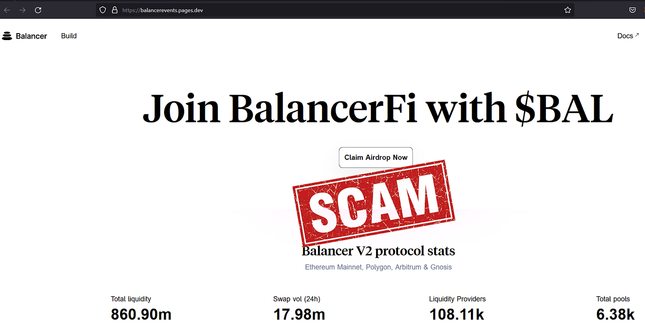This screenshot has height=334, width=645.
Task: Click the Arbitrum network text
Action: [408, 267]
